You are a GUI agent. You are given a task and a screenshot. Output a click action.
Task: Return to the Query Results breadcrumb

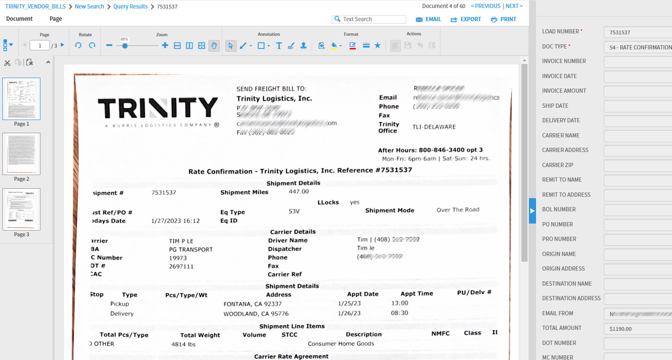coord(130,7)
